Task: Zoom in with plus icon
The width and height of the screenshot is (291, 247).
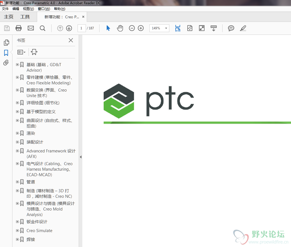Action: [141, 28]
